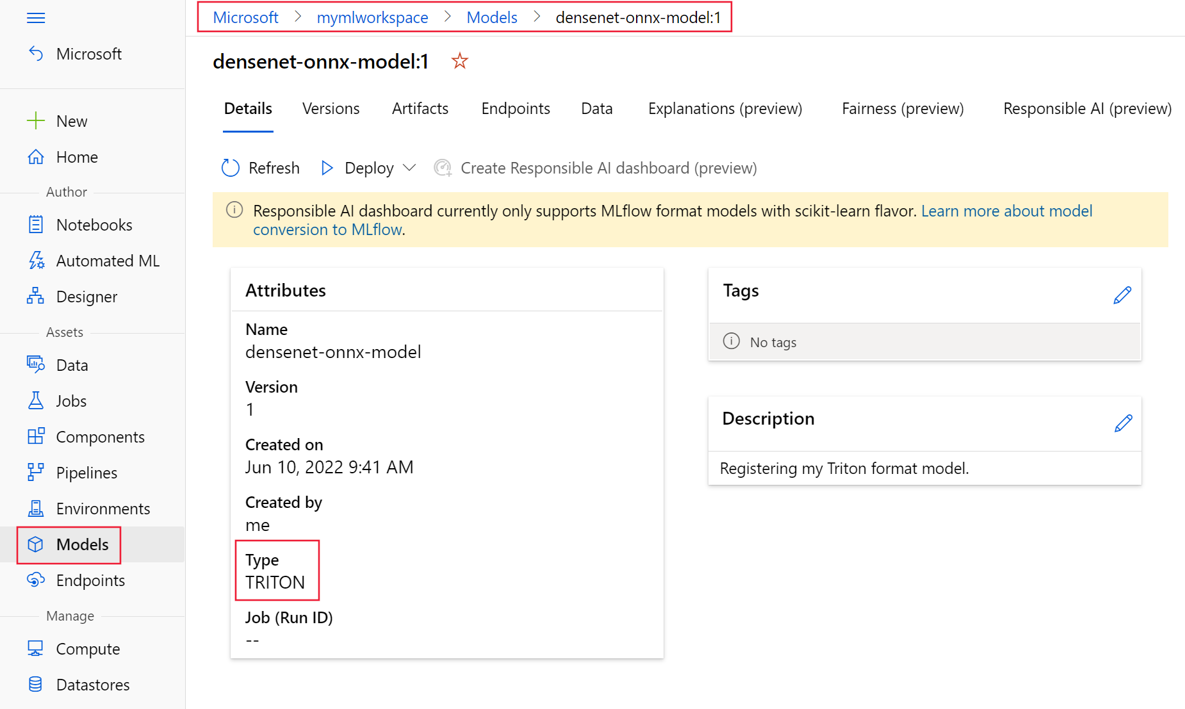This screenshot has width=1185, height=709.
Task: Toggle the hamburger navigation menu
Action: tap(36, 17)
